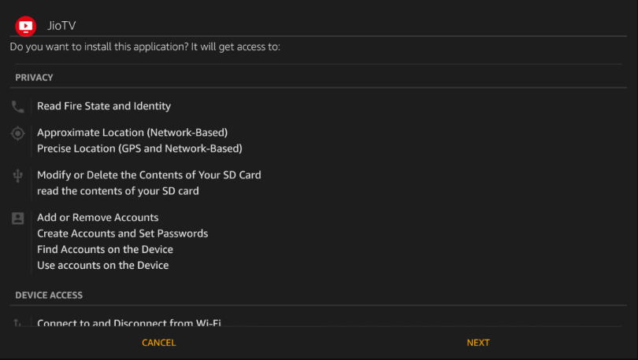Select the PRIVACY section header
This screenshot has width=638, height=360.
34,78
